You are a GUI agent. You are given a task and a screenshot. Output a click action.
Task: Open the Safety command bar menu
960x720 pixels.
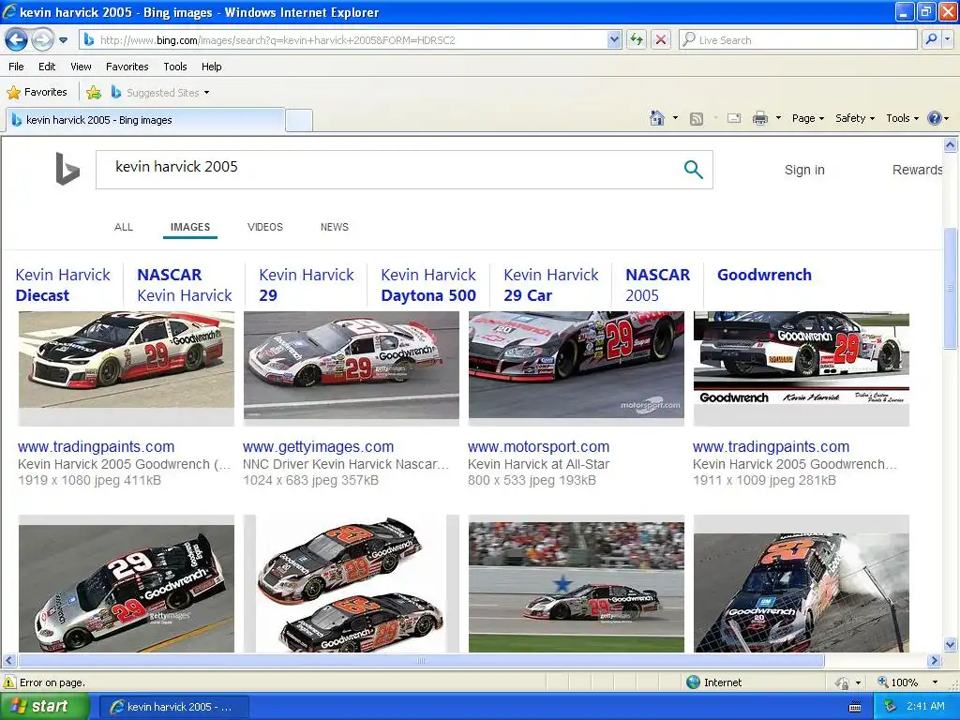pos(855,118)
